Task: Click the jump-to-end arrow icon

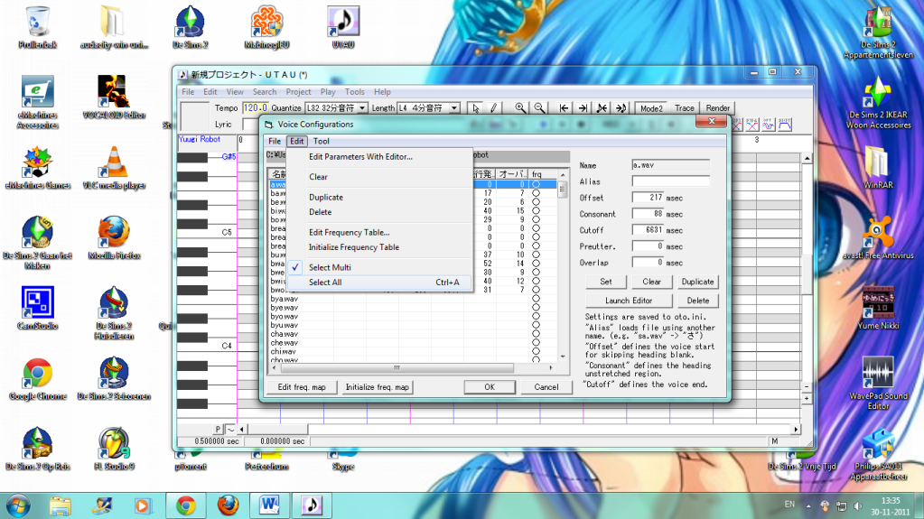Action: (583, 108)
